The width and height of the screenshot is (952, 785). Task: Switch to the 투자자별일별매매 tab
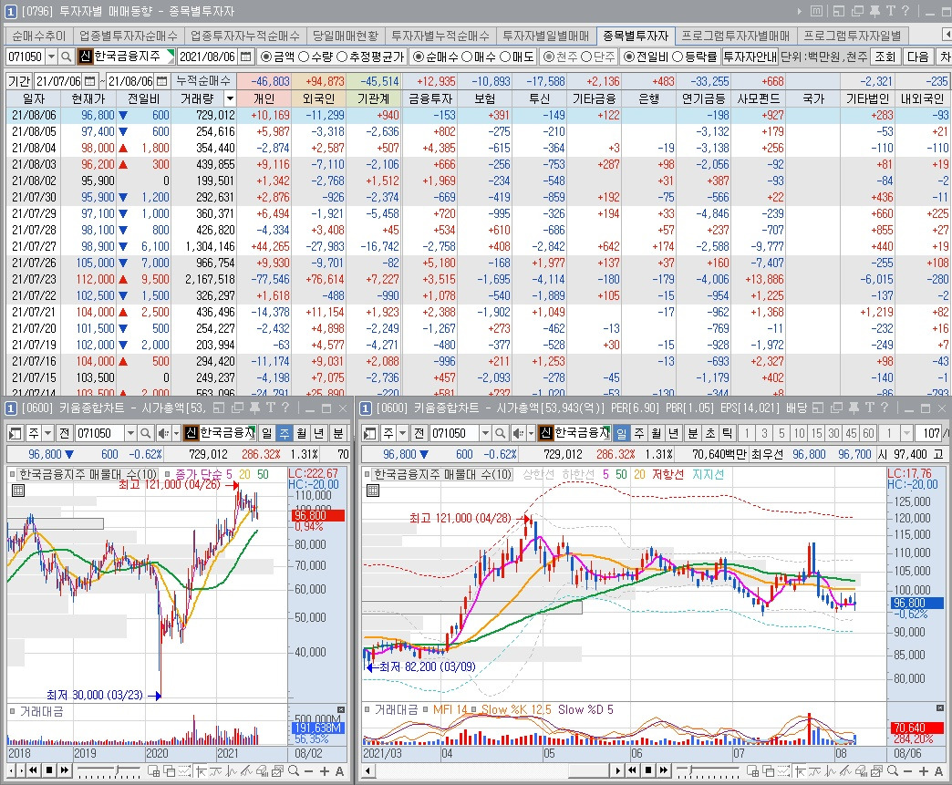pos(546,36)
